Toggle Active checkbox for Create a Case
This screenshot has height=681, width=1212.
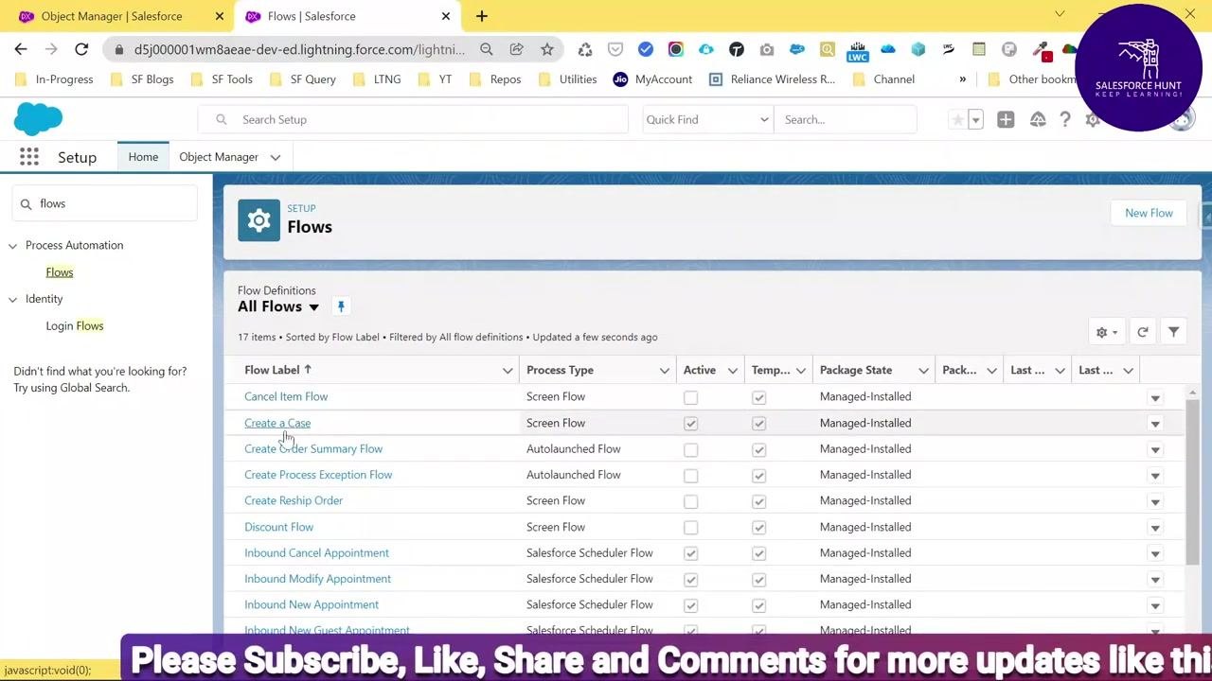[x=691, y=424]
